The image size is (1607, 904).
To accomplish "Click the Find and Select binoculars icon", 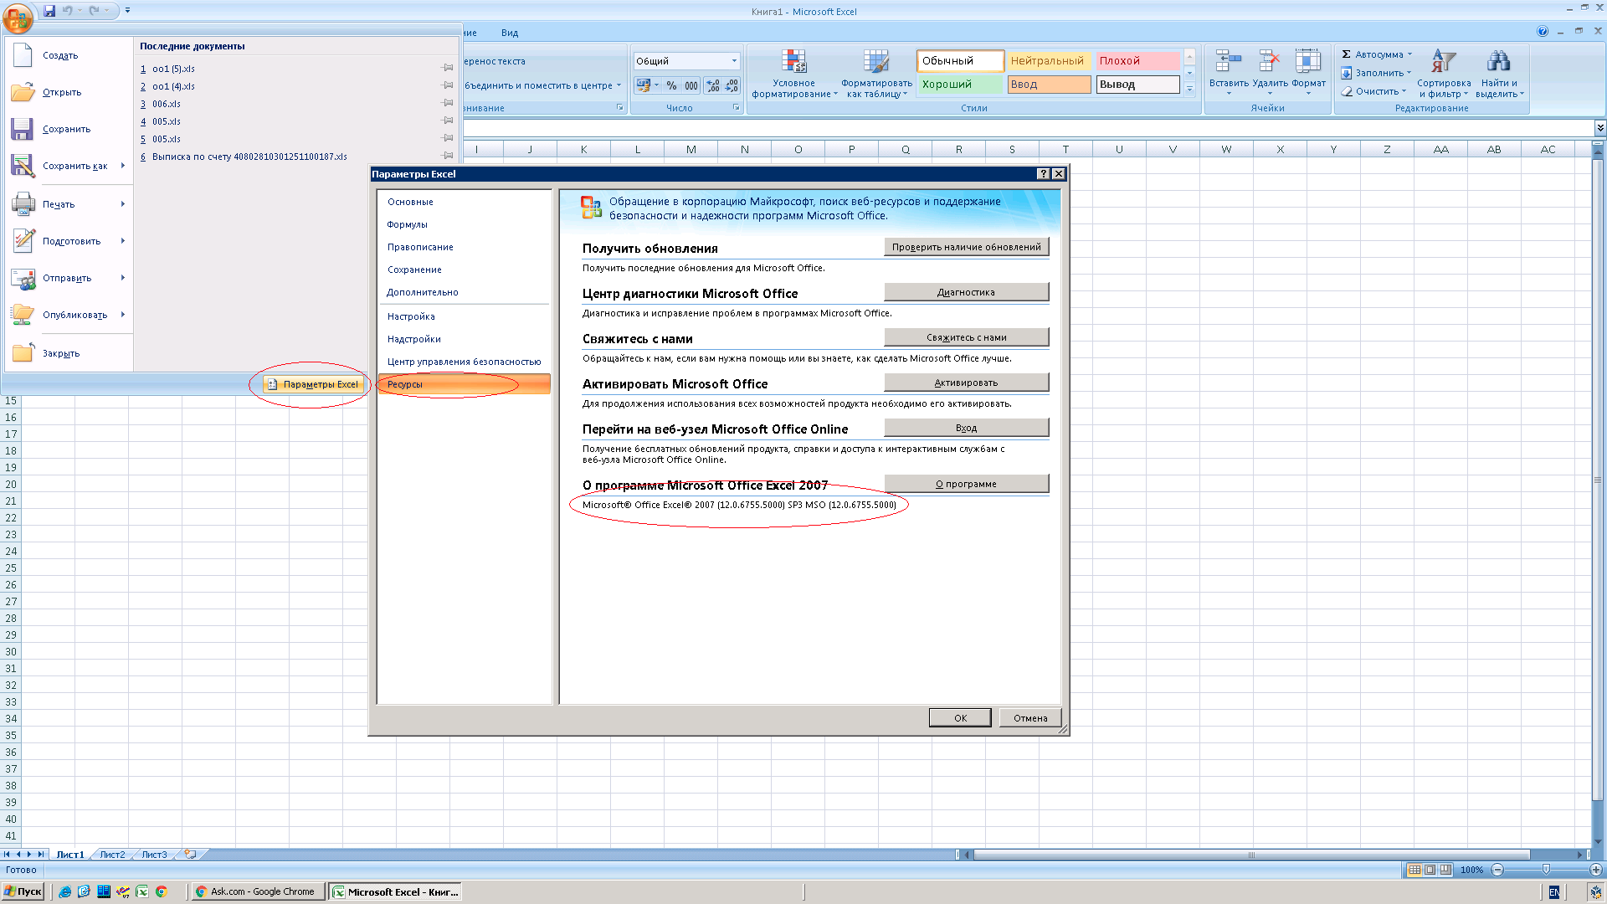I will [1498, 61].
